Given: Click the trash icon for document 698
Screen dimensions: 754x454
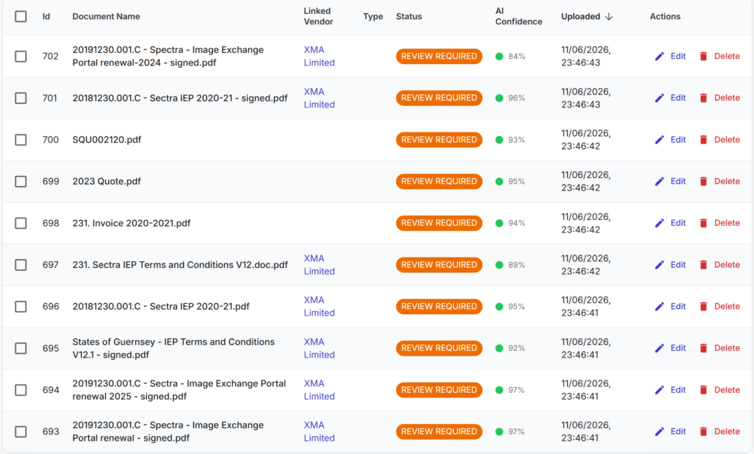Looking at the screenshot, I should click(703, 223).
